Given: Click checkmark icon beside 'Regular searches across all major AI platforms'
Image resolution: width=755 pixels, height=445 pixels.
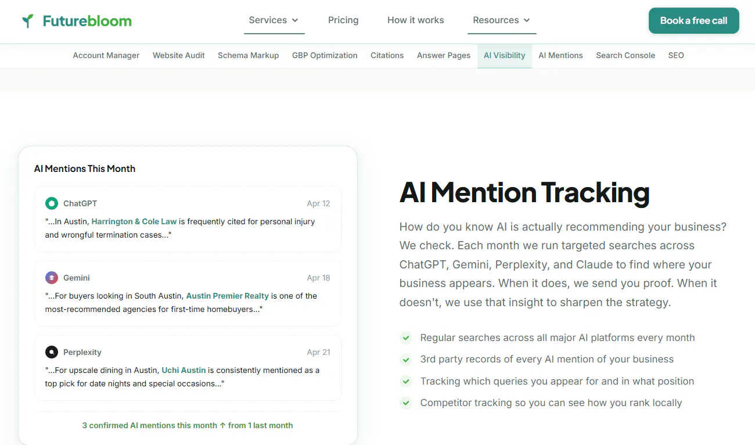Looking at the screenshot, I should [406, 338].
